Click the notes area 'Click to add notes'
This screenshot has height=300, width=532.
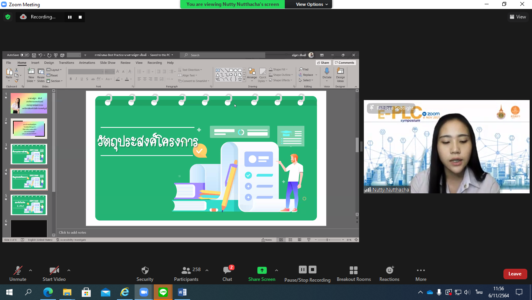[72, 232]
